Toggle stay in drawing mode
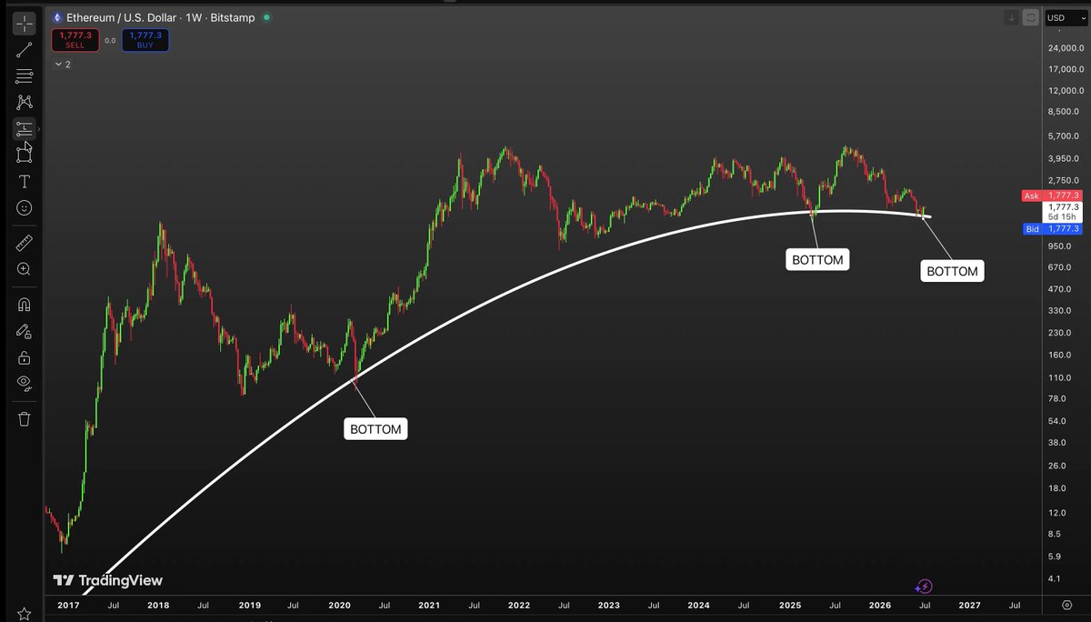Image resolution: width=1091 pixels, height=622 pixels. click(25, 331)
